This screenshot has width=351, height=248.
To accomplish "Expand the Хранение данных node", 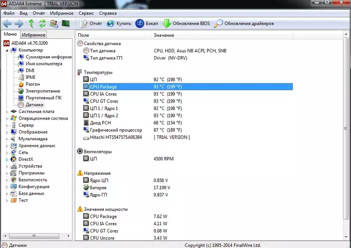I will (7, 146).
